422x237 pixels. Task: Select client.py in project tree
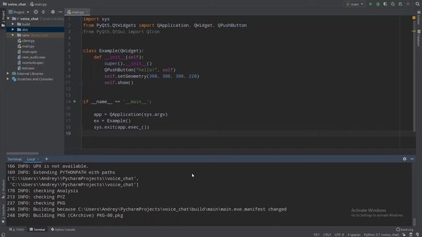(x=26, y=41)
